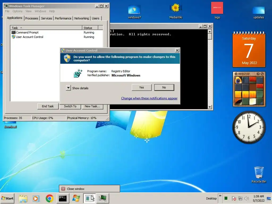Open Google Chrome from the taskbar
This screenshot has width=272, height=204.
[x=49, y=198]
